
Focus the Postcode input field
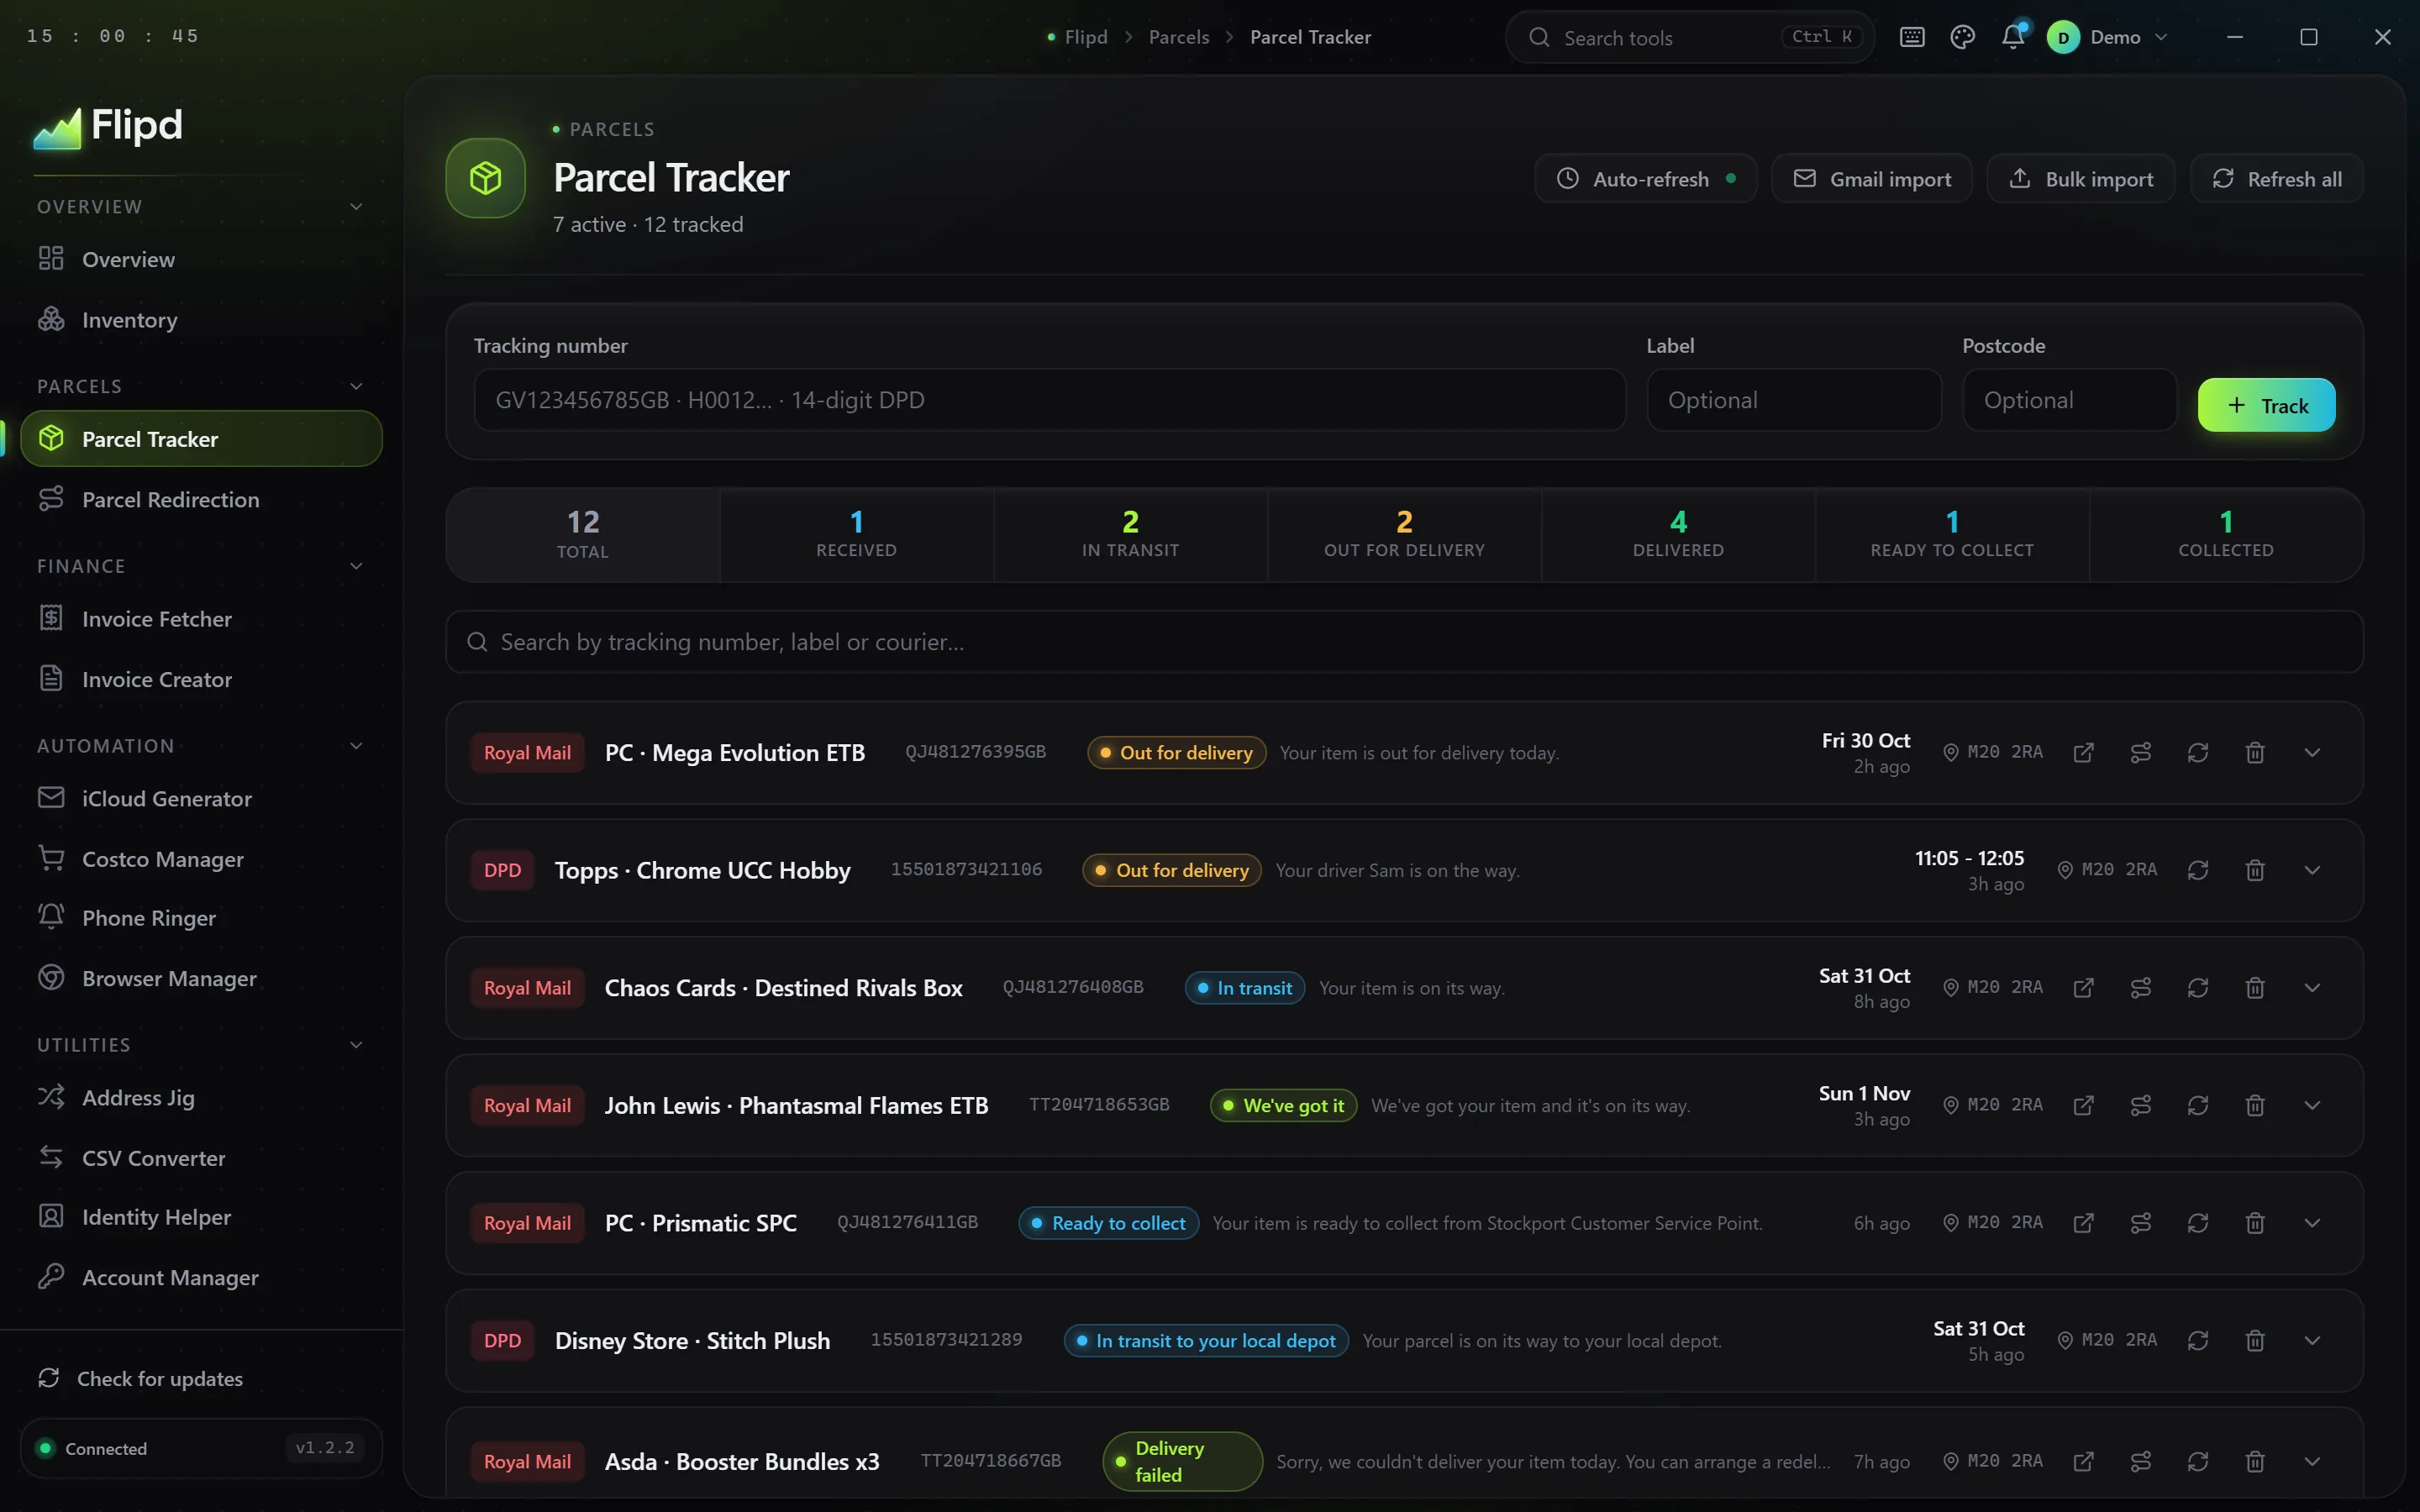[2069, 400]
